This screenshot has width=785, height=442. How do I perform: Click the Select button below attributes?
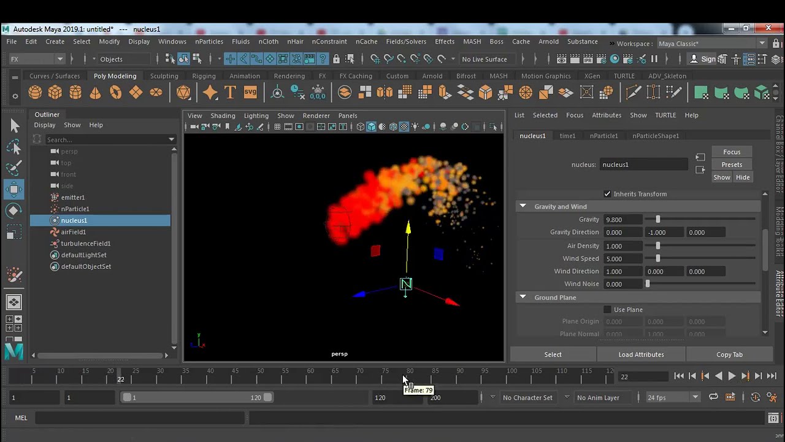553,354
